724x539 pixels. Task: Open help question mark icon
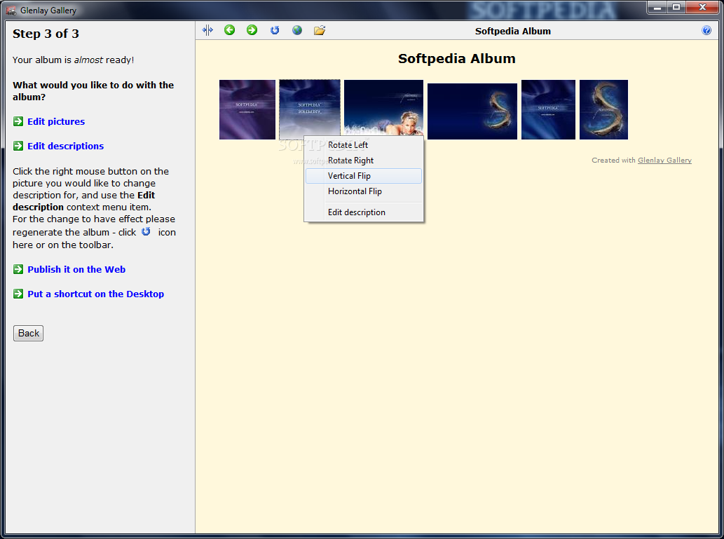point(706,30)
